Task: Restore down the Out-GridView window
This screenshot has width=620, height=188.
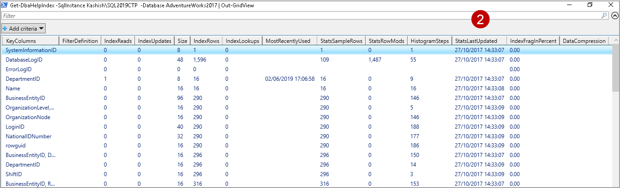Action: pos(590,5)
